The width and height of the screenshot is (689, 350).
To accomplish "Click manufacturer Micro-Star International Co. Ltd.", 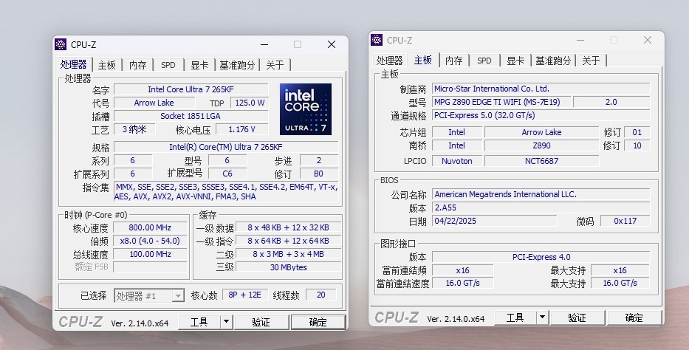I will click(x=541, y=89).
